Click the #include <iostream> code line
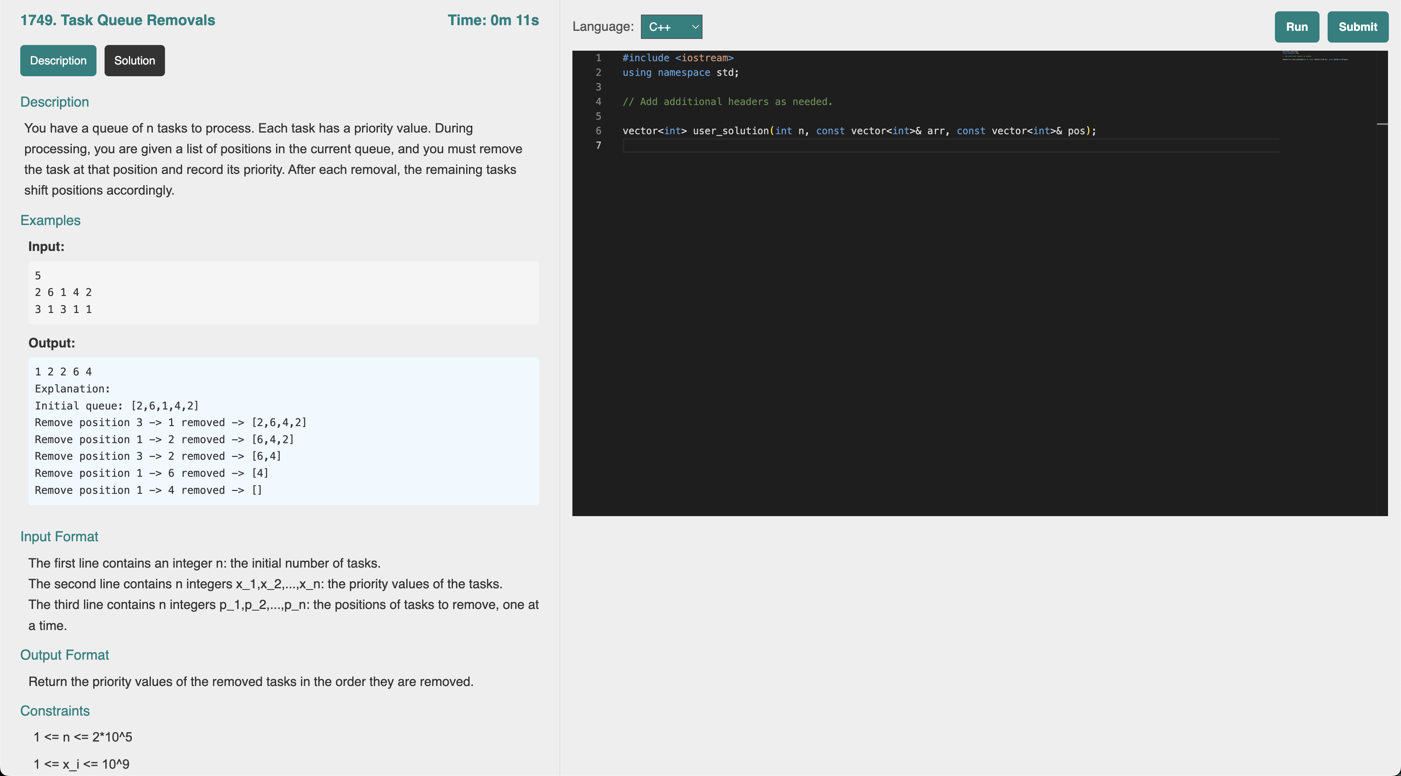The image size is (1401, 776). [678, 58]
